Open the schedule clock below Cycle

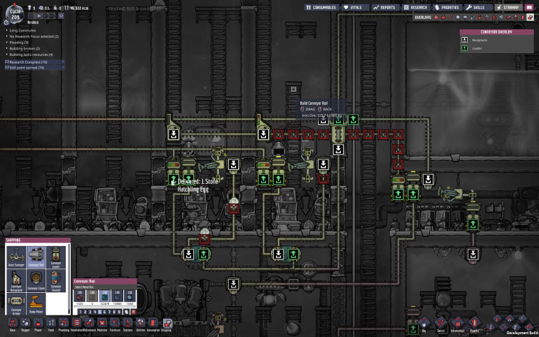click(x=6, y=22)
